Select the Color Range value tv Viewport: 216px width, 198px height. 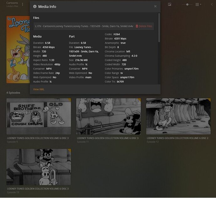[122, 73]
